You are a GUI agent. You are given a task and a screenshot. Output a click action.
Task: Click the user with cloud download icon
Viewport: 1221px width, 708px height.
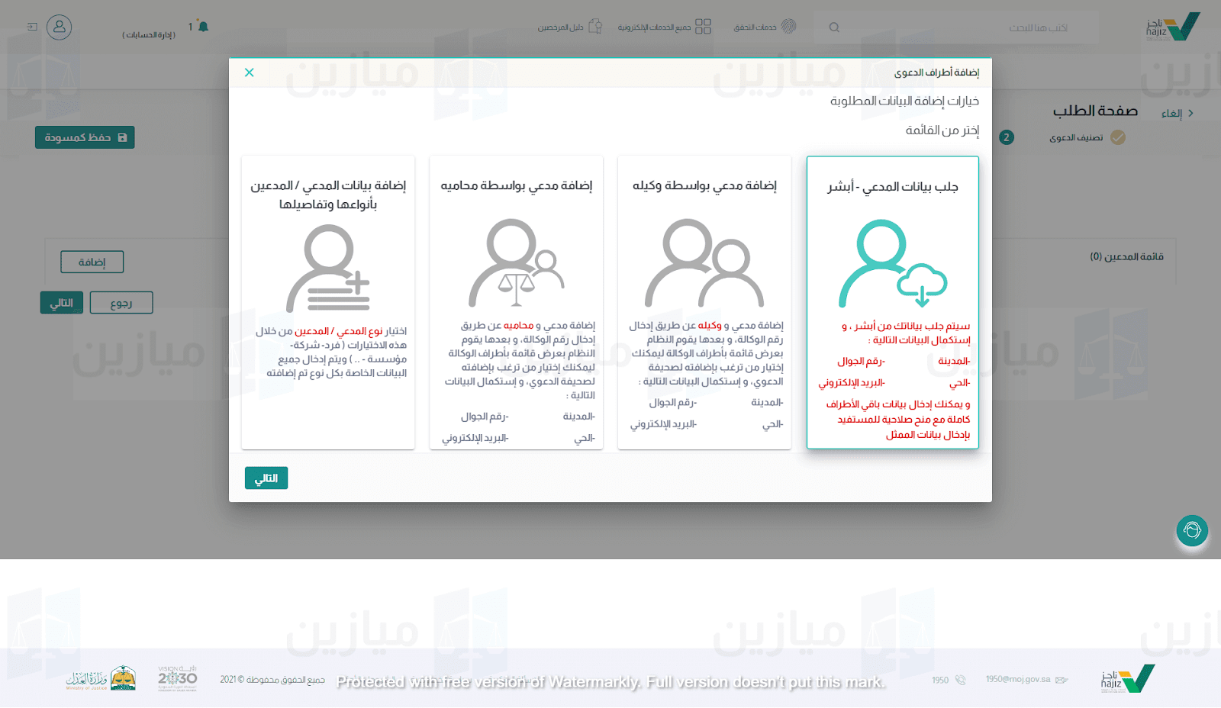click(893, 263)
